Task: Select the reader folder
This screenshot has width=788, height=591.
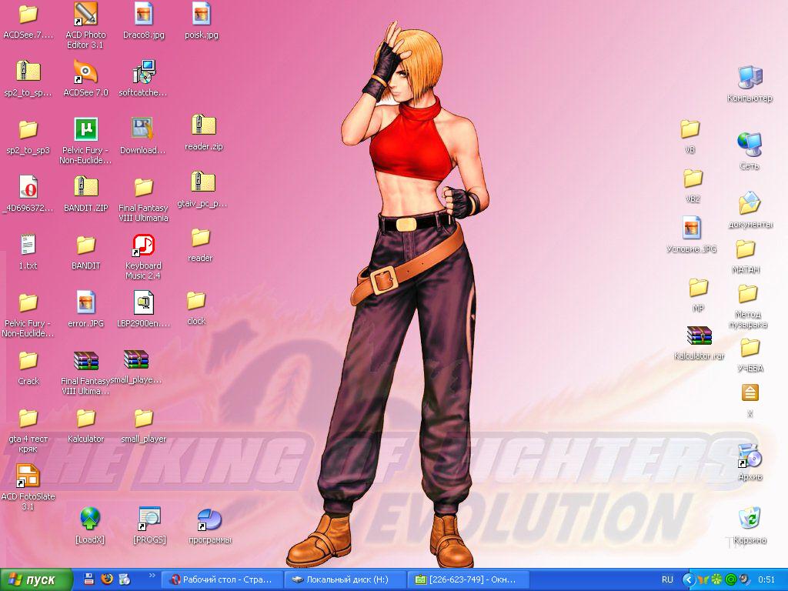Action: click(x=200, y=238)
